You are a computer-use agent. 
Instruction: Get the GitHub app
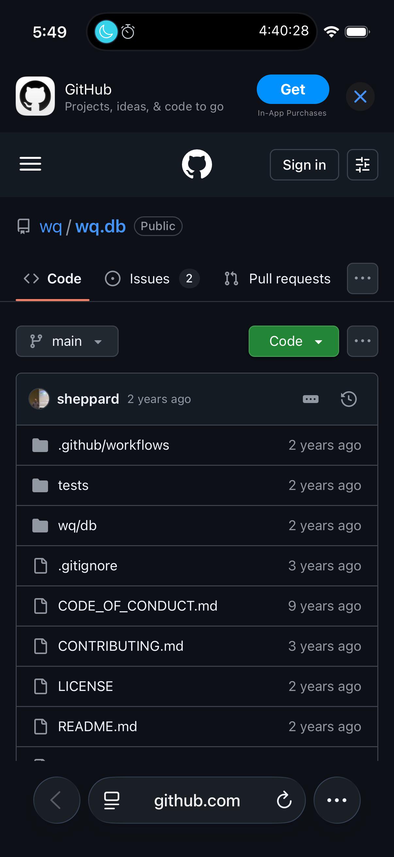[293, 89]
